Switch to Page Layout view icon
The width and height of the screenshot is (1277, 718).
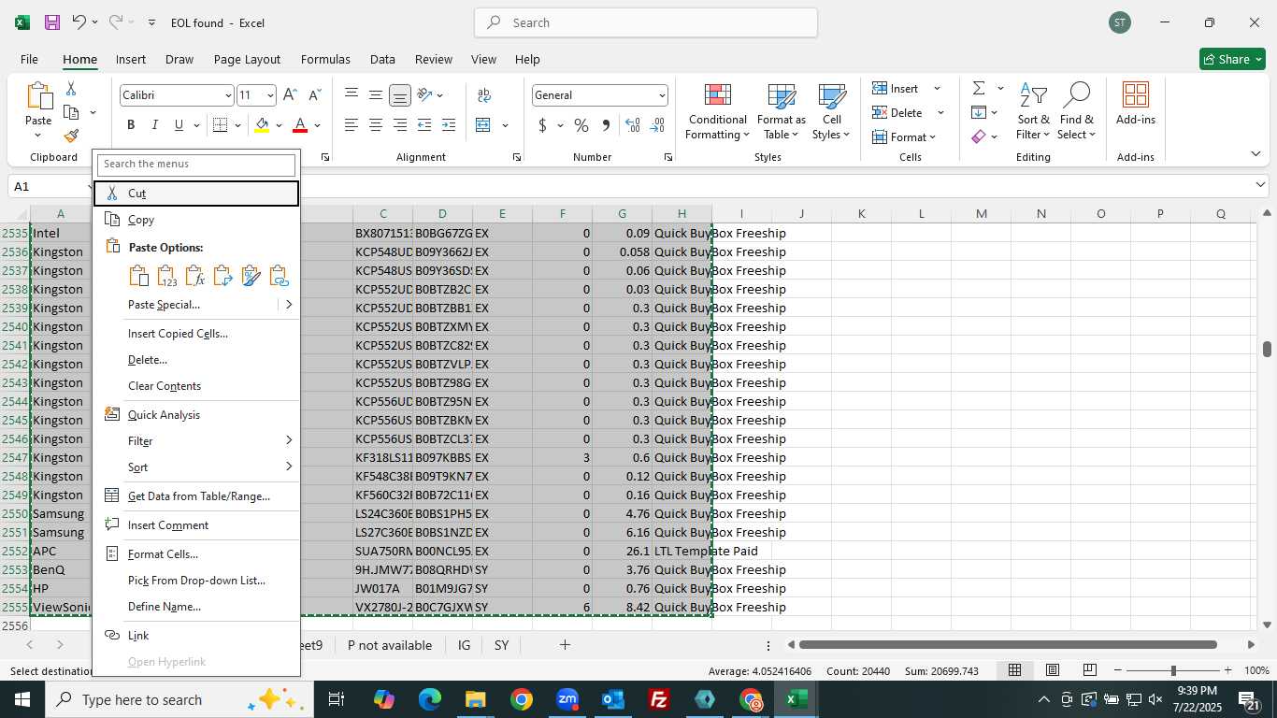tap(1053, 670)
